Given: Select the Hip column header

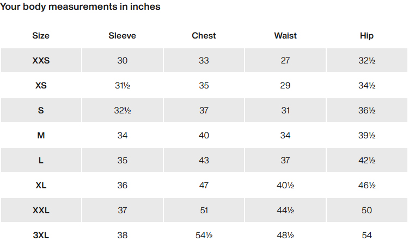Looking at the screenshot, I should tap(367, 36).
